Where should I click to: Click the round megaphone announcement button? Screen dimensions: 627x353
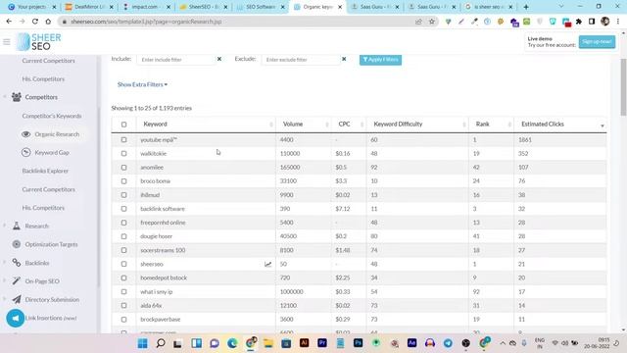[x=16, y=318]
